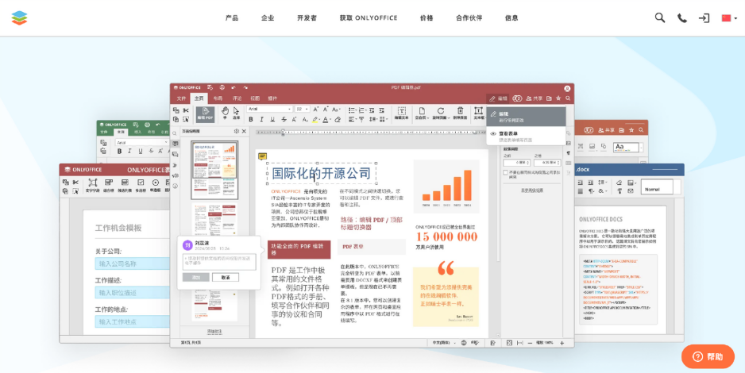Open the 信息 navigation menu
Viewport: 745px width, 373px height.
pos(511,18)
